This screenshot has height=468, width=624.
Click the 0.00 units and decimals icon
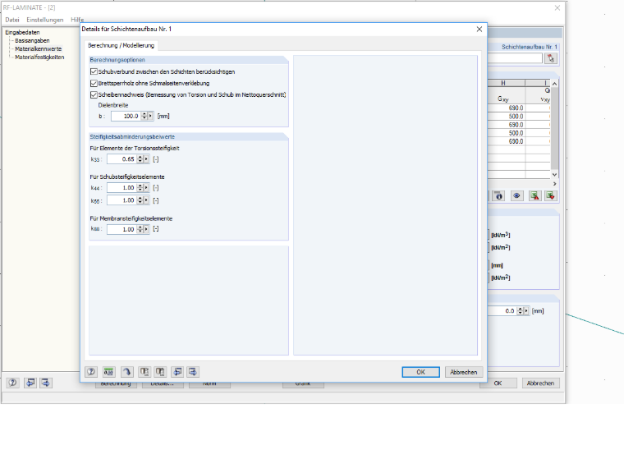(108, 372)
